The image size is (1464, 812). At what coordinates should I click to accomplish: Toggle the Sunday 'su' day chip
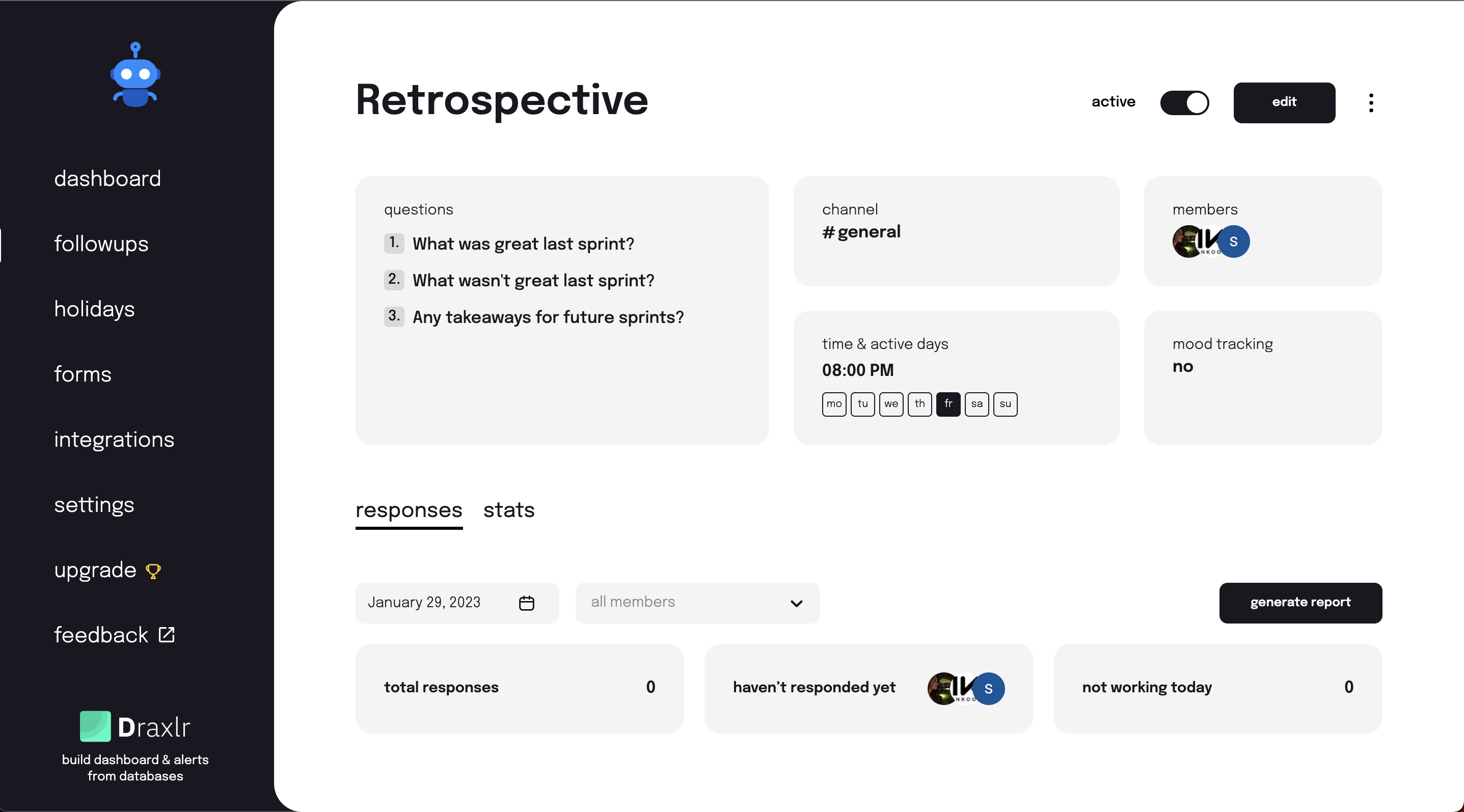[x=1005, y=404]
